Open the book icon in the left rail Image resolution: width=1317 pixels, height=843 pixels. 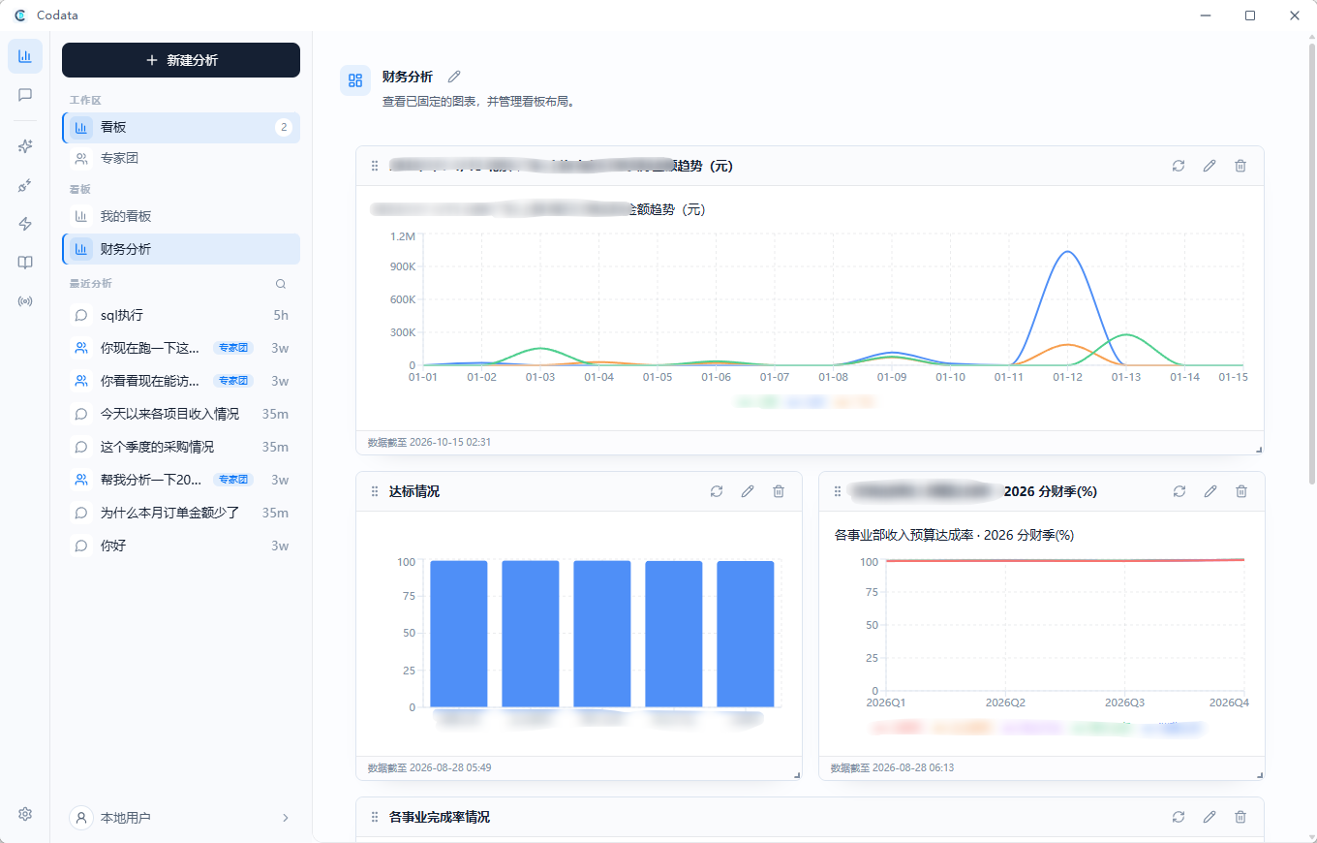[25, 263]
